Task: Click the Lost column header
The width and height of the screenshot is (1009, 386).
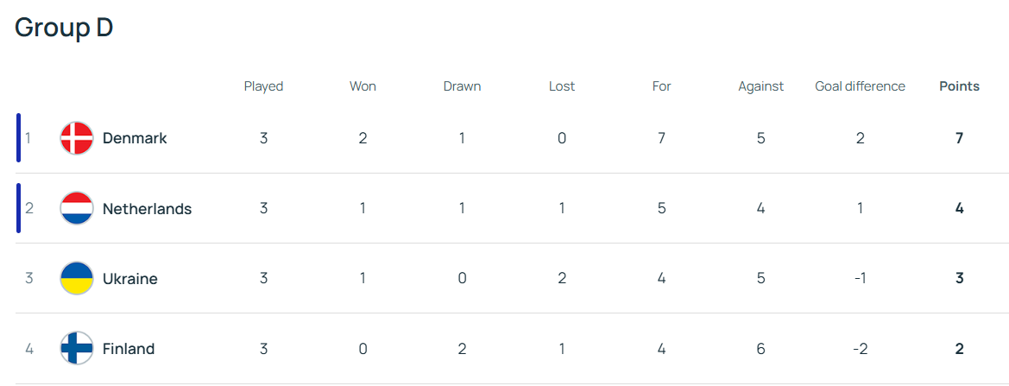Action: 562,86
